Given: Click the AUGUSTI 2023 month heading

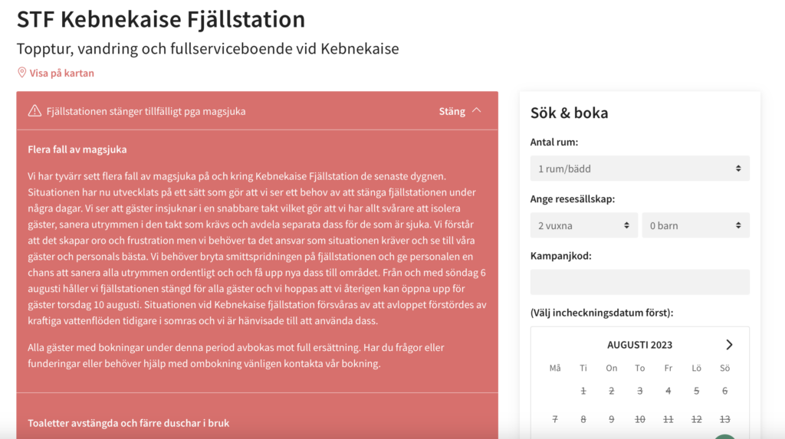Looking at the screenshot, I should (x=639, y=345).
